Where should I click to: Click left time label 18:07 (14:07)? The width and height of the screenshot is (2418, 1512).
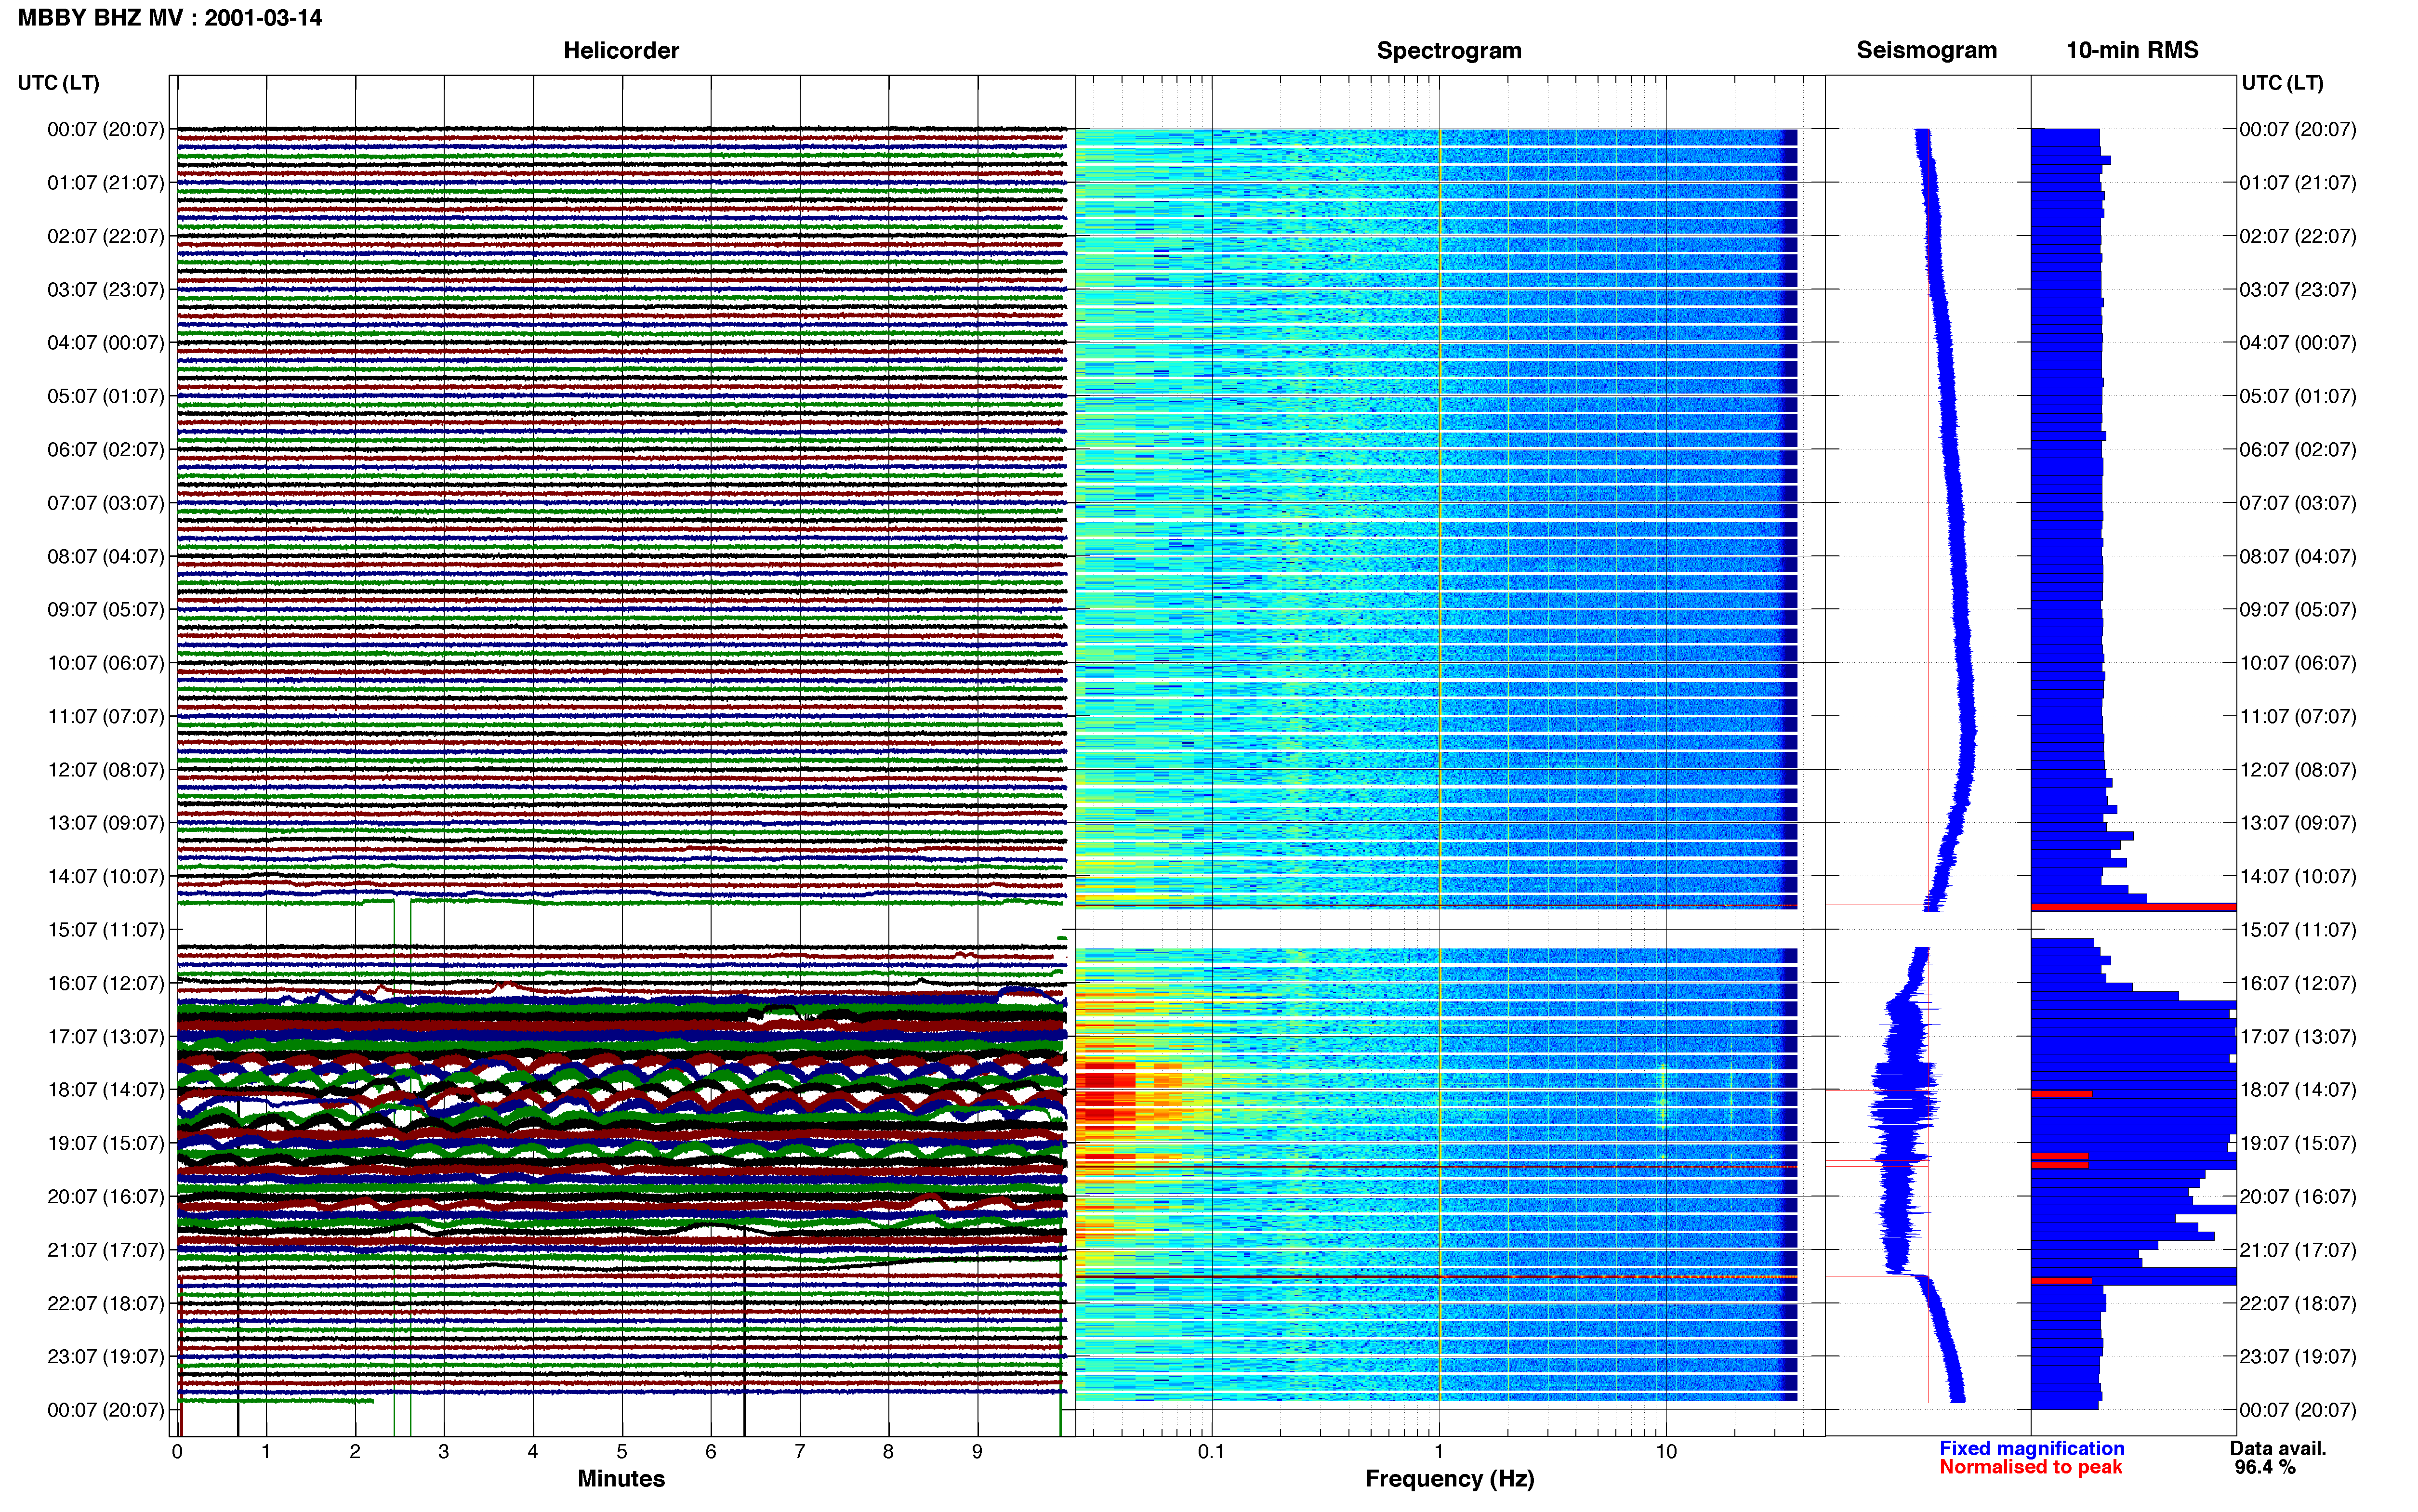click(x=105, y=1090)
